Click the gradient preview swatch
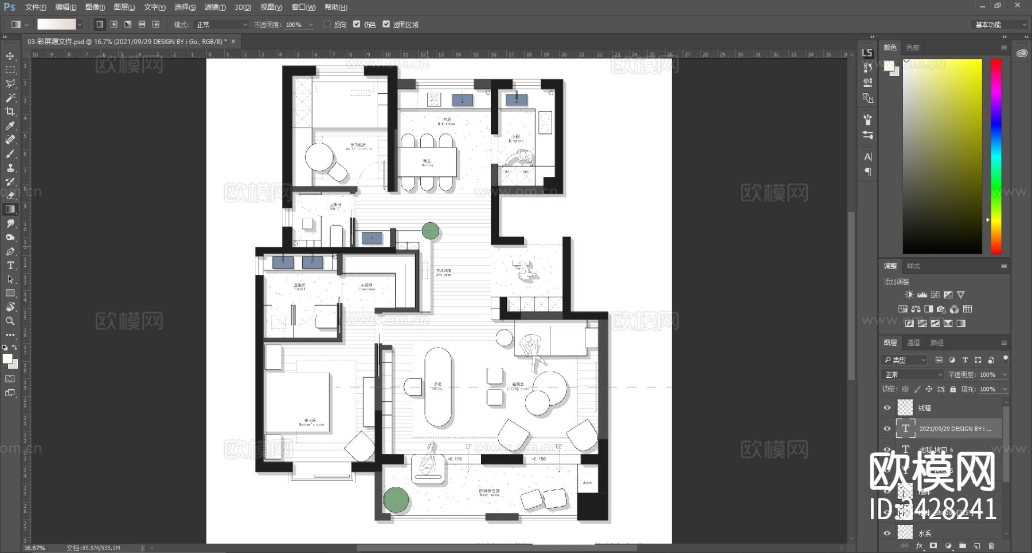 [57, 25]
